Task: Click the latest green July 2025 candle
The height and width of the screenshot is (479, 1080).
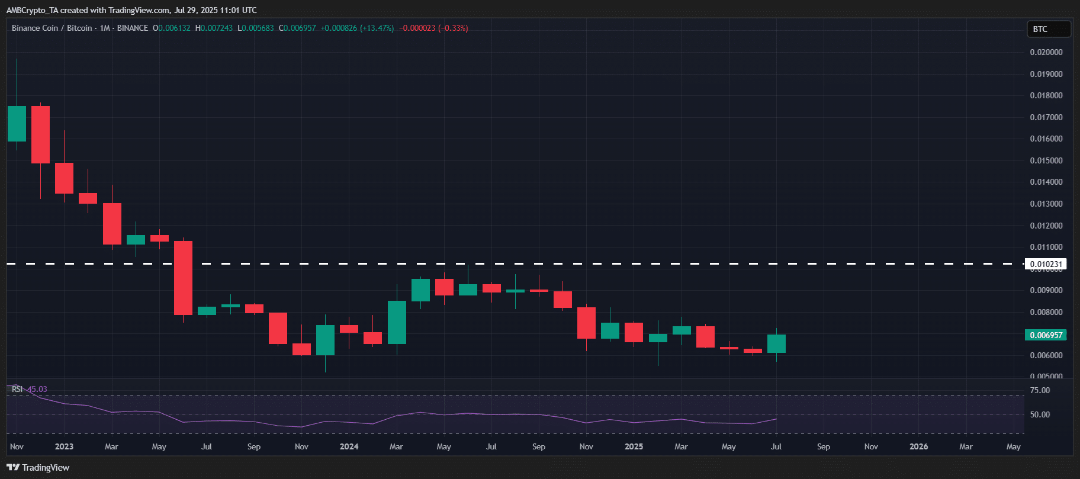Action: [776, 344]
